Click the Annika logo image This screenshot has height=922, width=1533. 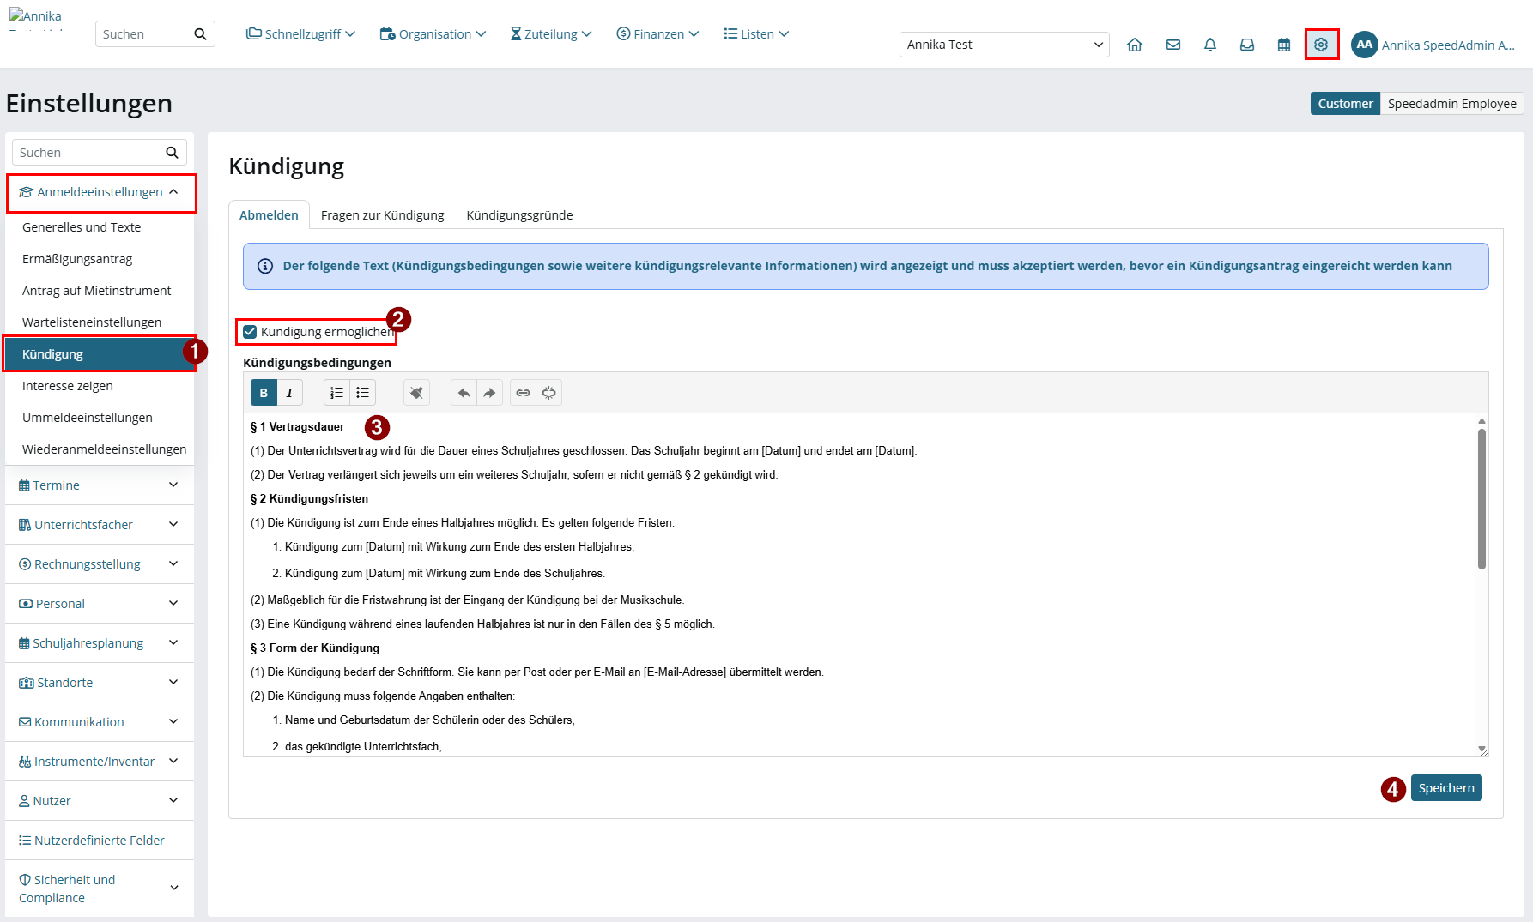(x=36, y=17)
